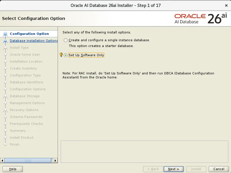Click the Install Type step node icon
This screenshot has height=173, width=231.
coord(5,48)
